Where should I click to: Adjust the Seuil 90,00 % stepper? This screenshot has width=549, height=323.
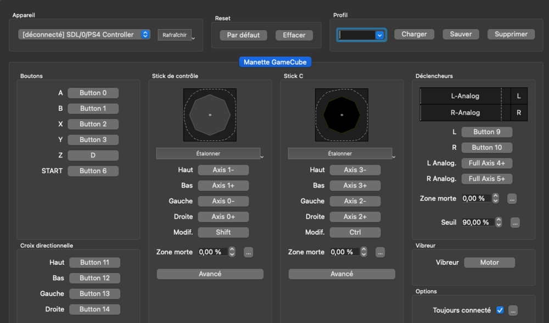498,222
